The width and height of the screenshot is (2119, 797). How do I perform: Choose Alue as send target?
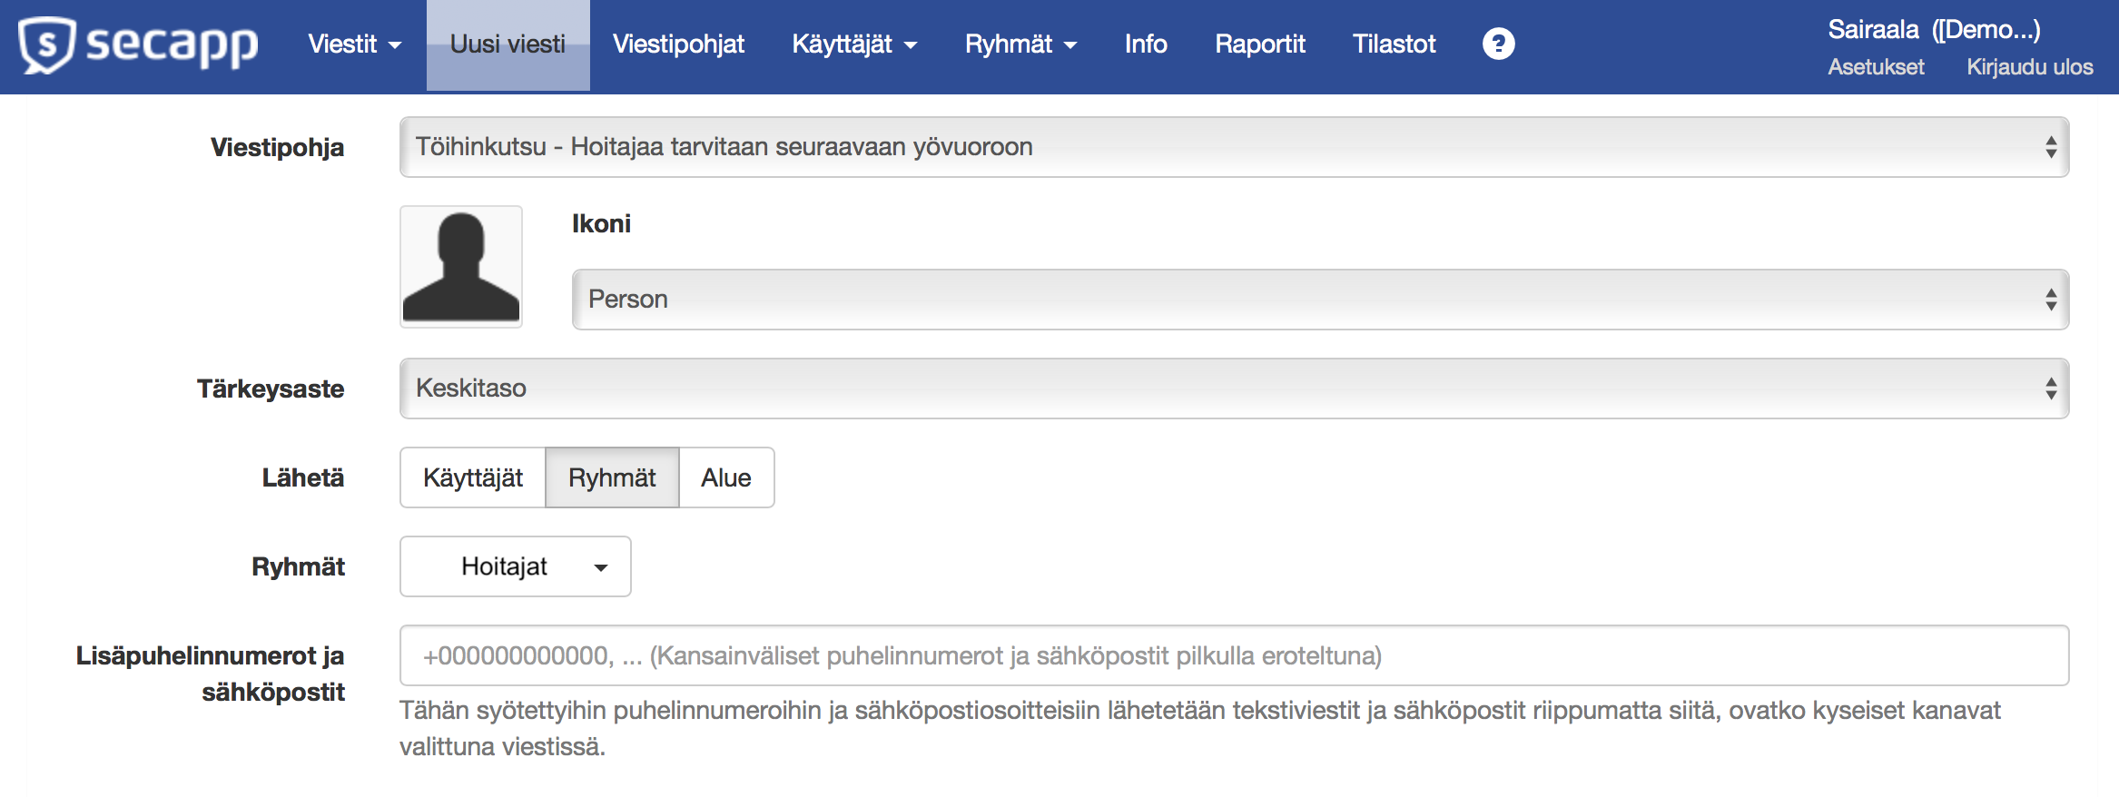725,477
